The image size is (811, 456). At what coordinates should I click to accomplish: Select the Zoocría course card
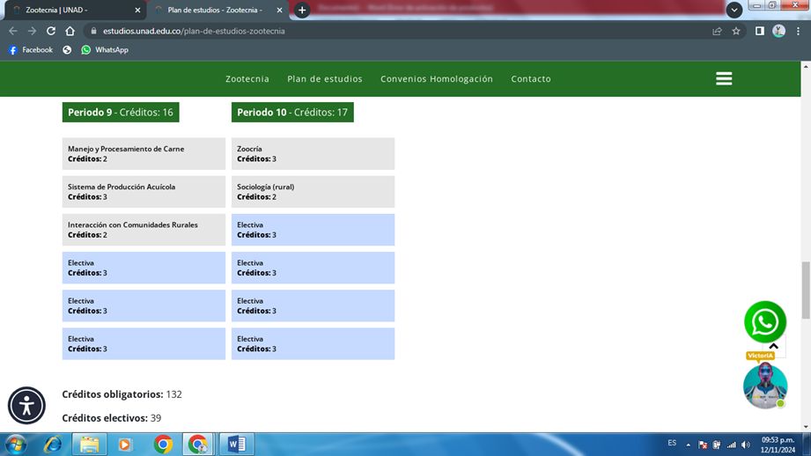point(313,154)
